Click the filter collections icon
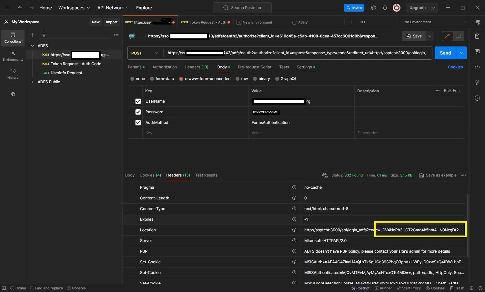Image resolution: width=485 pixels, height=292 pixels. [44, 35]
